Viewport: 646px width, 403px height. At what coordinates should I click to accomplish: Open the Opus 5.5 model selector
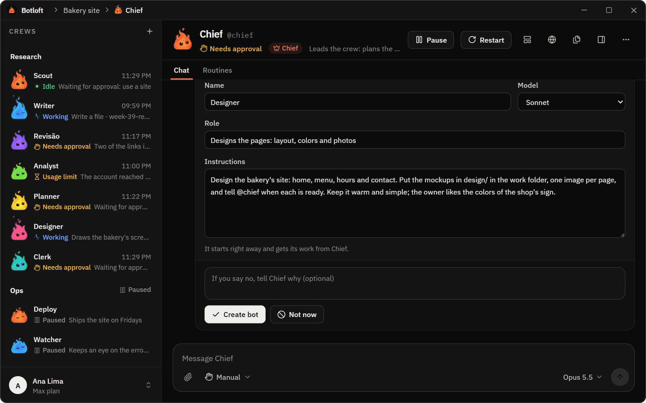(582, 377)
